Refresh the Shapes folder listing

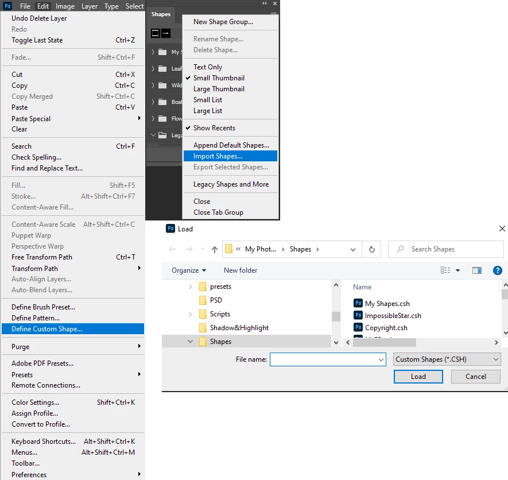click(x=371, y=249)
